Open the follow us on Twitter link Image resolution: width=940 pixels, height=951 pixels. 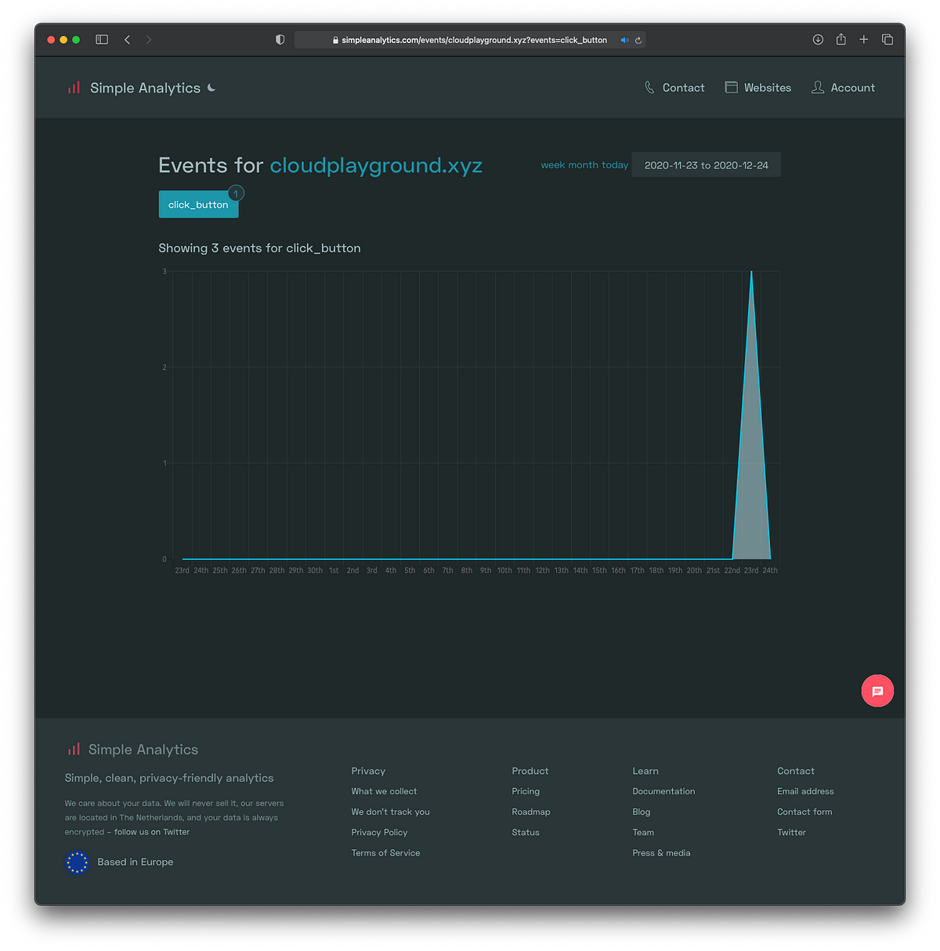pos(152,832)
